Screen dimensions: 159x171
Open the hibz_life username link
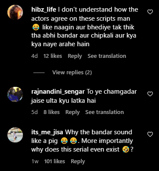tap(44, 10)
